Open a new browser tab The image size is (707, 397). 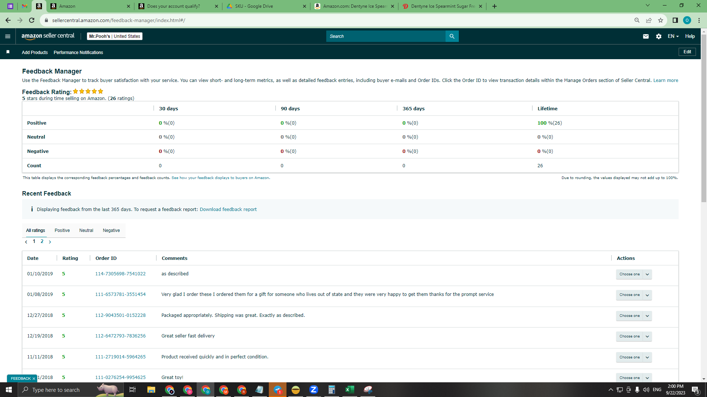click(x=495, y=6)
